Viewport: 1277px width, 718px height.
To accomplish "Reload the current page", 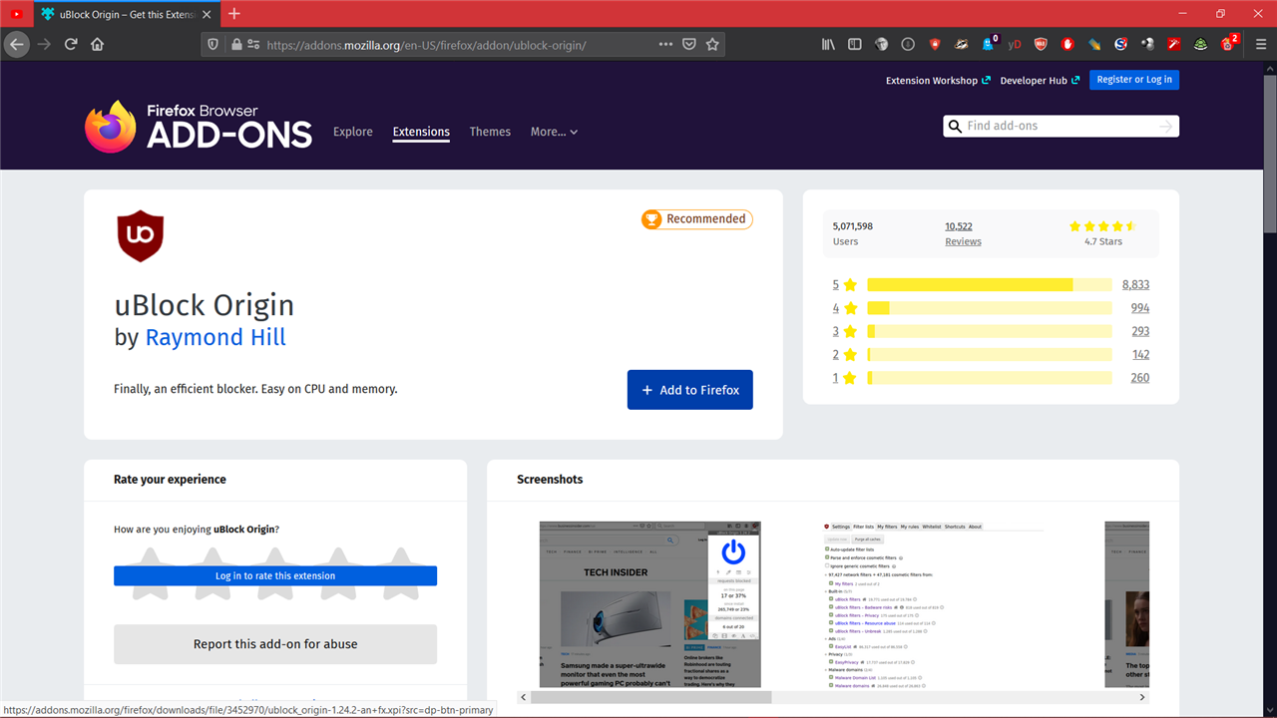I will 71,44.
